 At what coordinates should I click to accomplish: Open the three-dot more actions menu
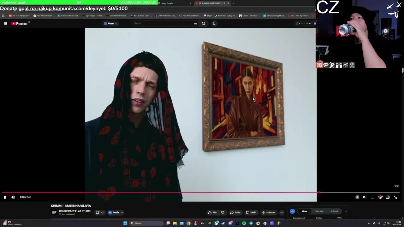(282, 212)
